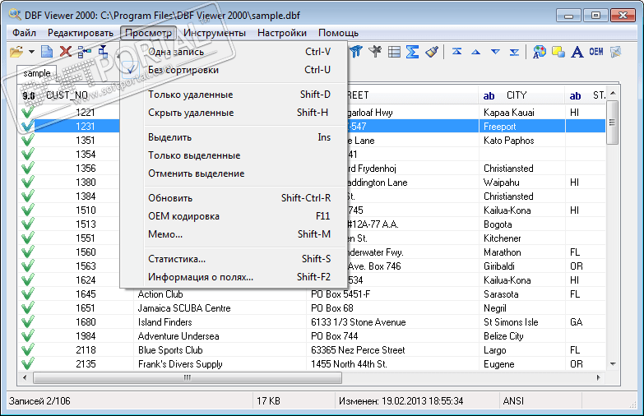Click the Sigma statistics icon
The height and width of the screenshot is (416, 644).
pos(413,52)
